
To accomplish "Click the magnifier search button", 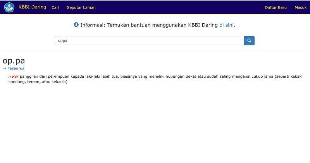I will (x=249, y=41).
